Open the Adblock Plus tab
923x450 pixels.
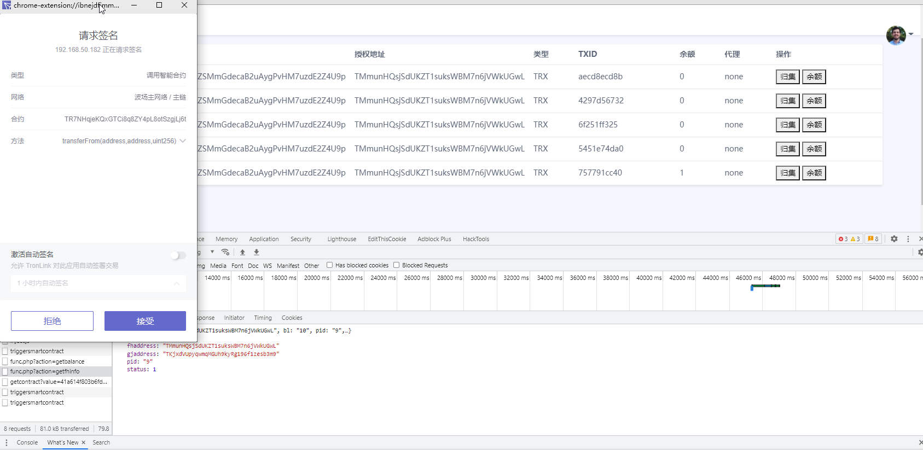click(434, 239)
